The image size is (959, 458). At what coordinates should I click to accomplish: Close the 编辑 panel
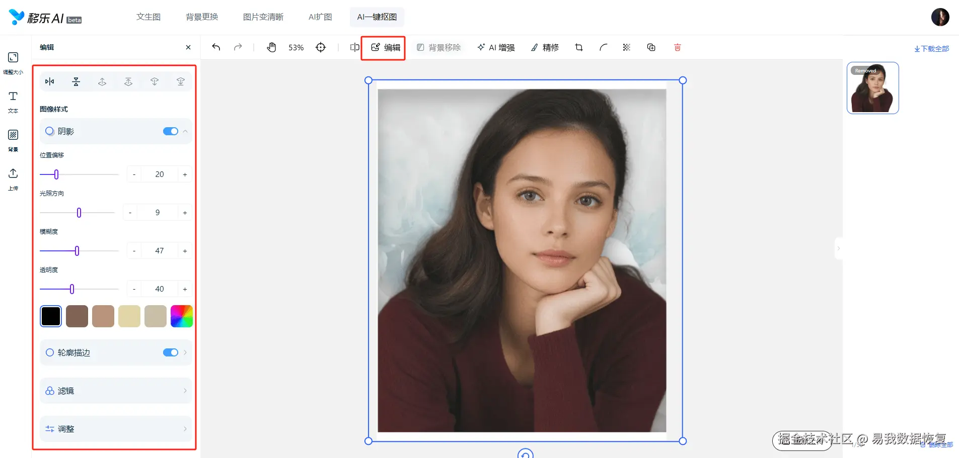pos(188,47)
